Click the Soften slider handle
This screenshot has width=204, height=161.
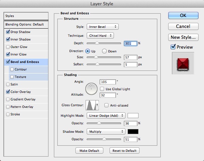pyautogui.click(x=97, y=64)
